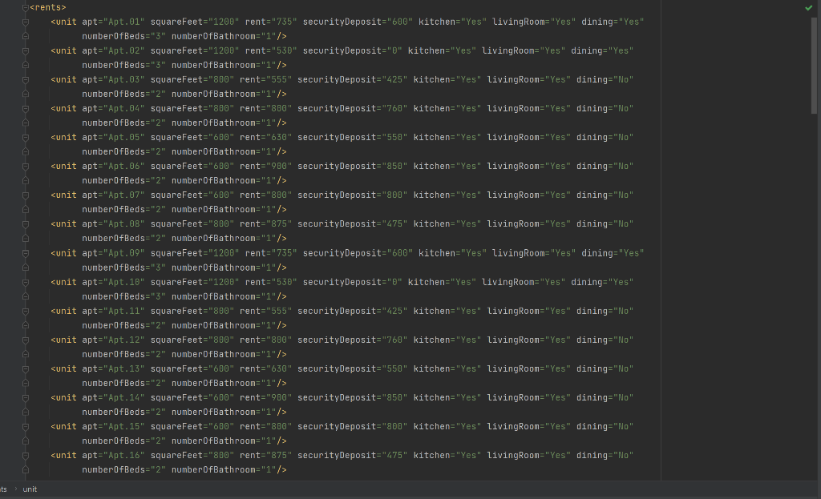Click the kitchen attribute of Apt.07
The width and height of the screenshot is (821, 499).
point(432,195)
